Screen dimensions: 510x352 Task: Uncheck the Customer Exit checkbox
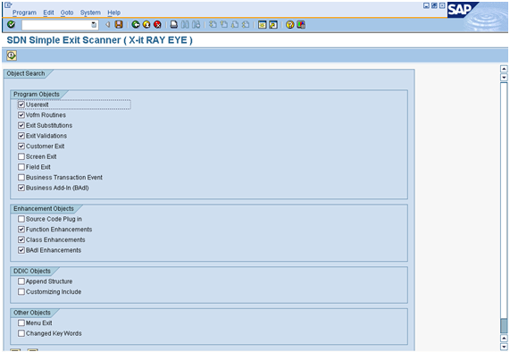click(21, 146)
